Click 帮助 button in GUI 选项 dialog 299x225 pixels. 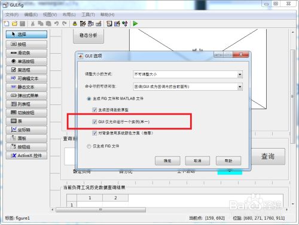tap(228, 161)
